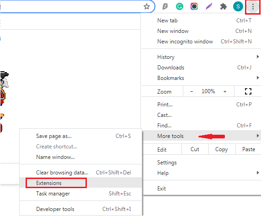Viewport: 261px width, 216px height.
Task: Select Save page as... in submenu
Action: point(81,136)
